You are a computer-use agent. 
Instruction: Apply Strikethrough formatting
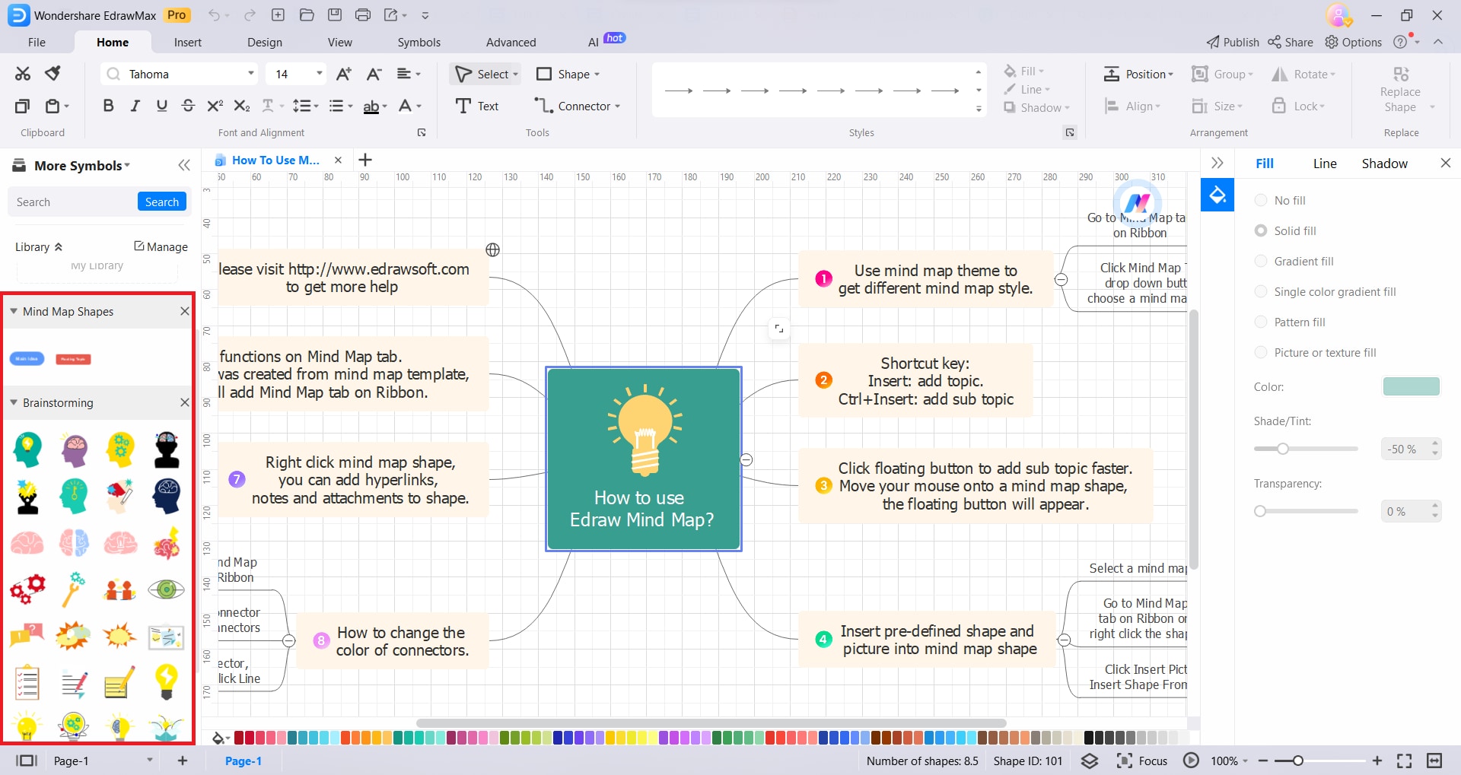tap(188, 106)
